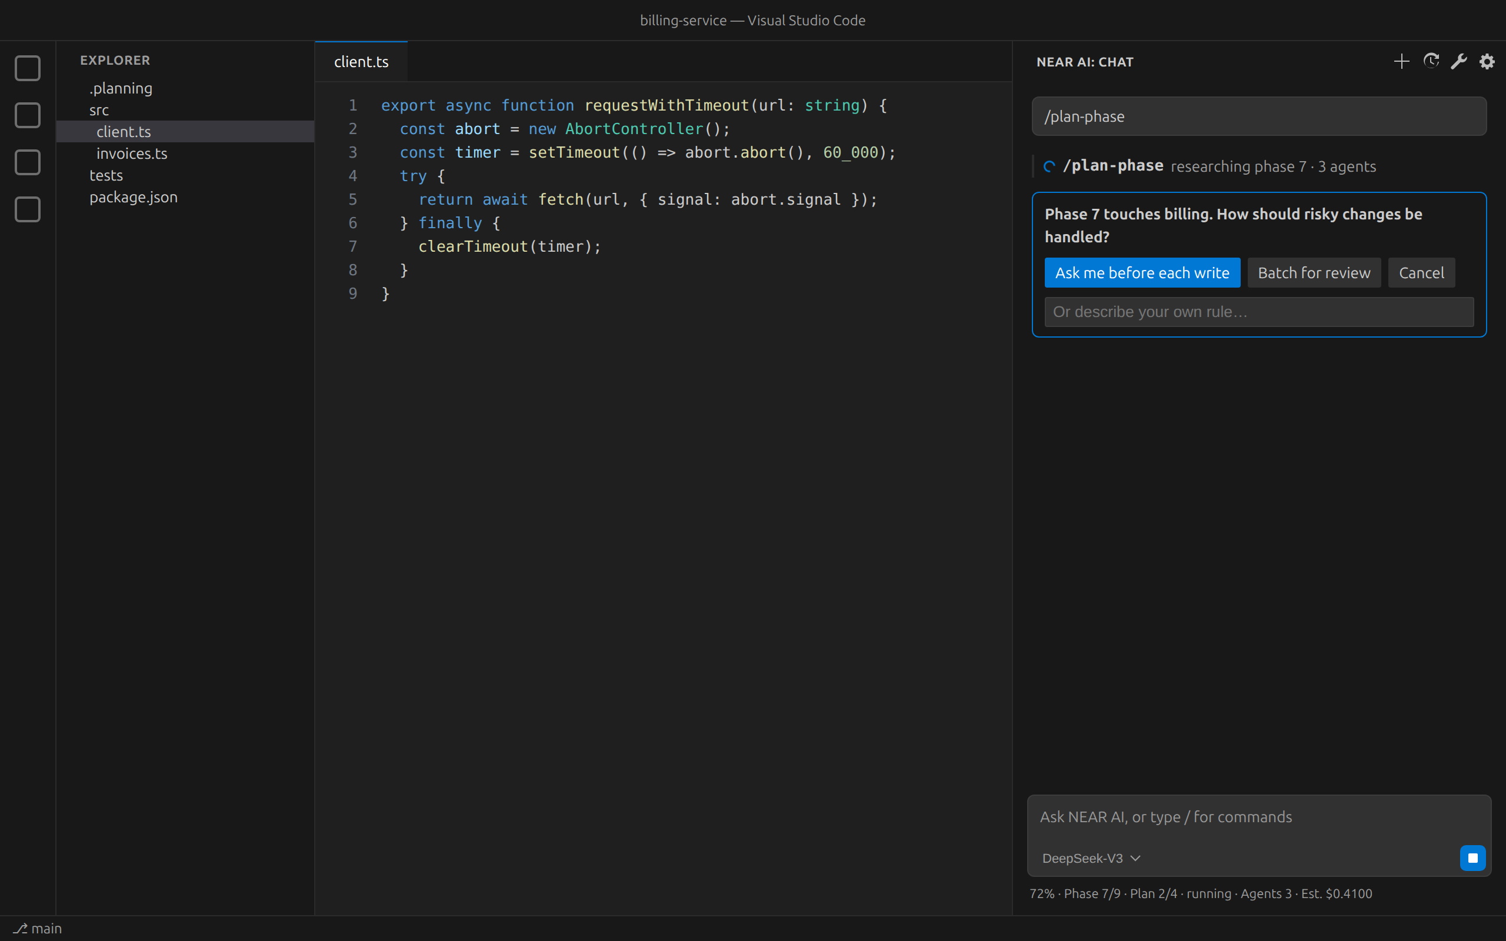Viewport: 1506px width, 941px height.
Task: Cancel the risky changes prompt
Action: click(1421, 272)
